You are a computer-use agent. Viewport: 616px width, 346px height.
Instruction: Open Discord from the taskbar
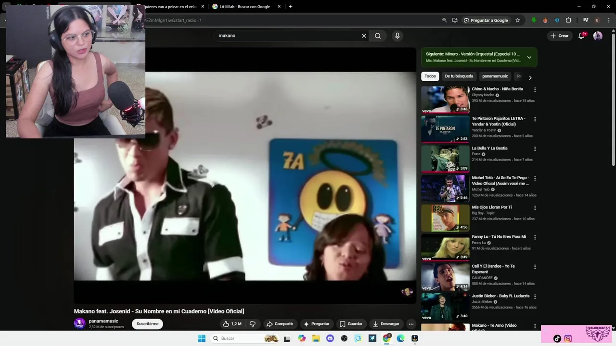tap(330, 338)
